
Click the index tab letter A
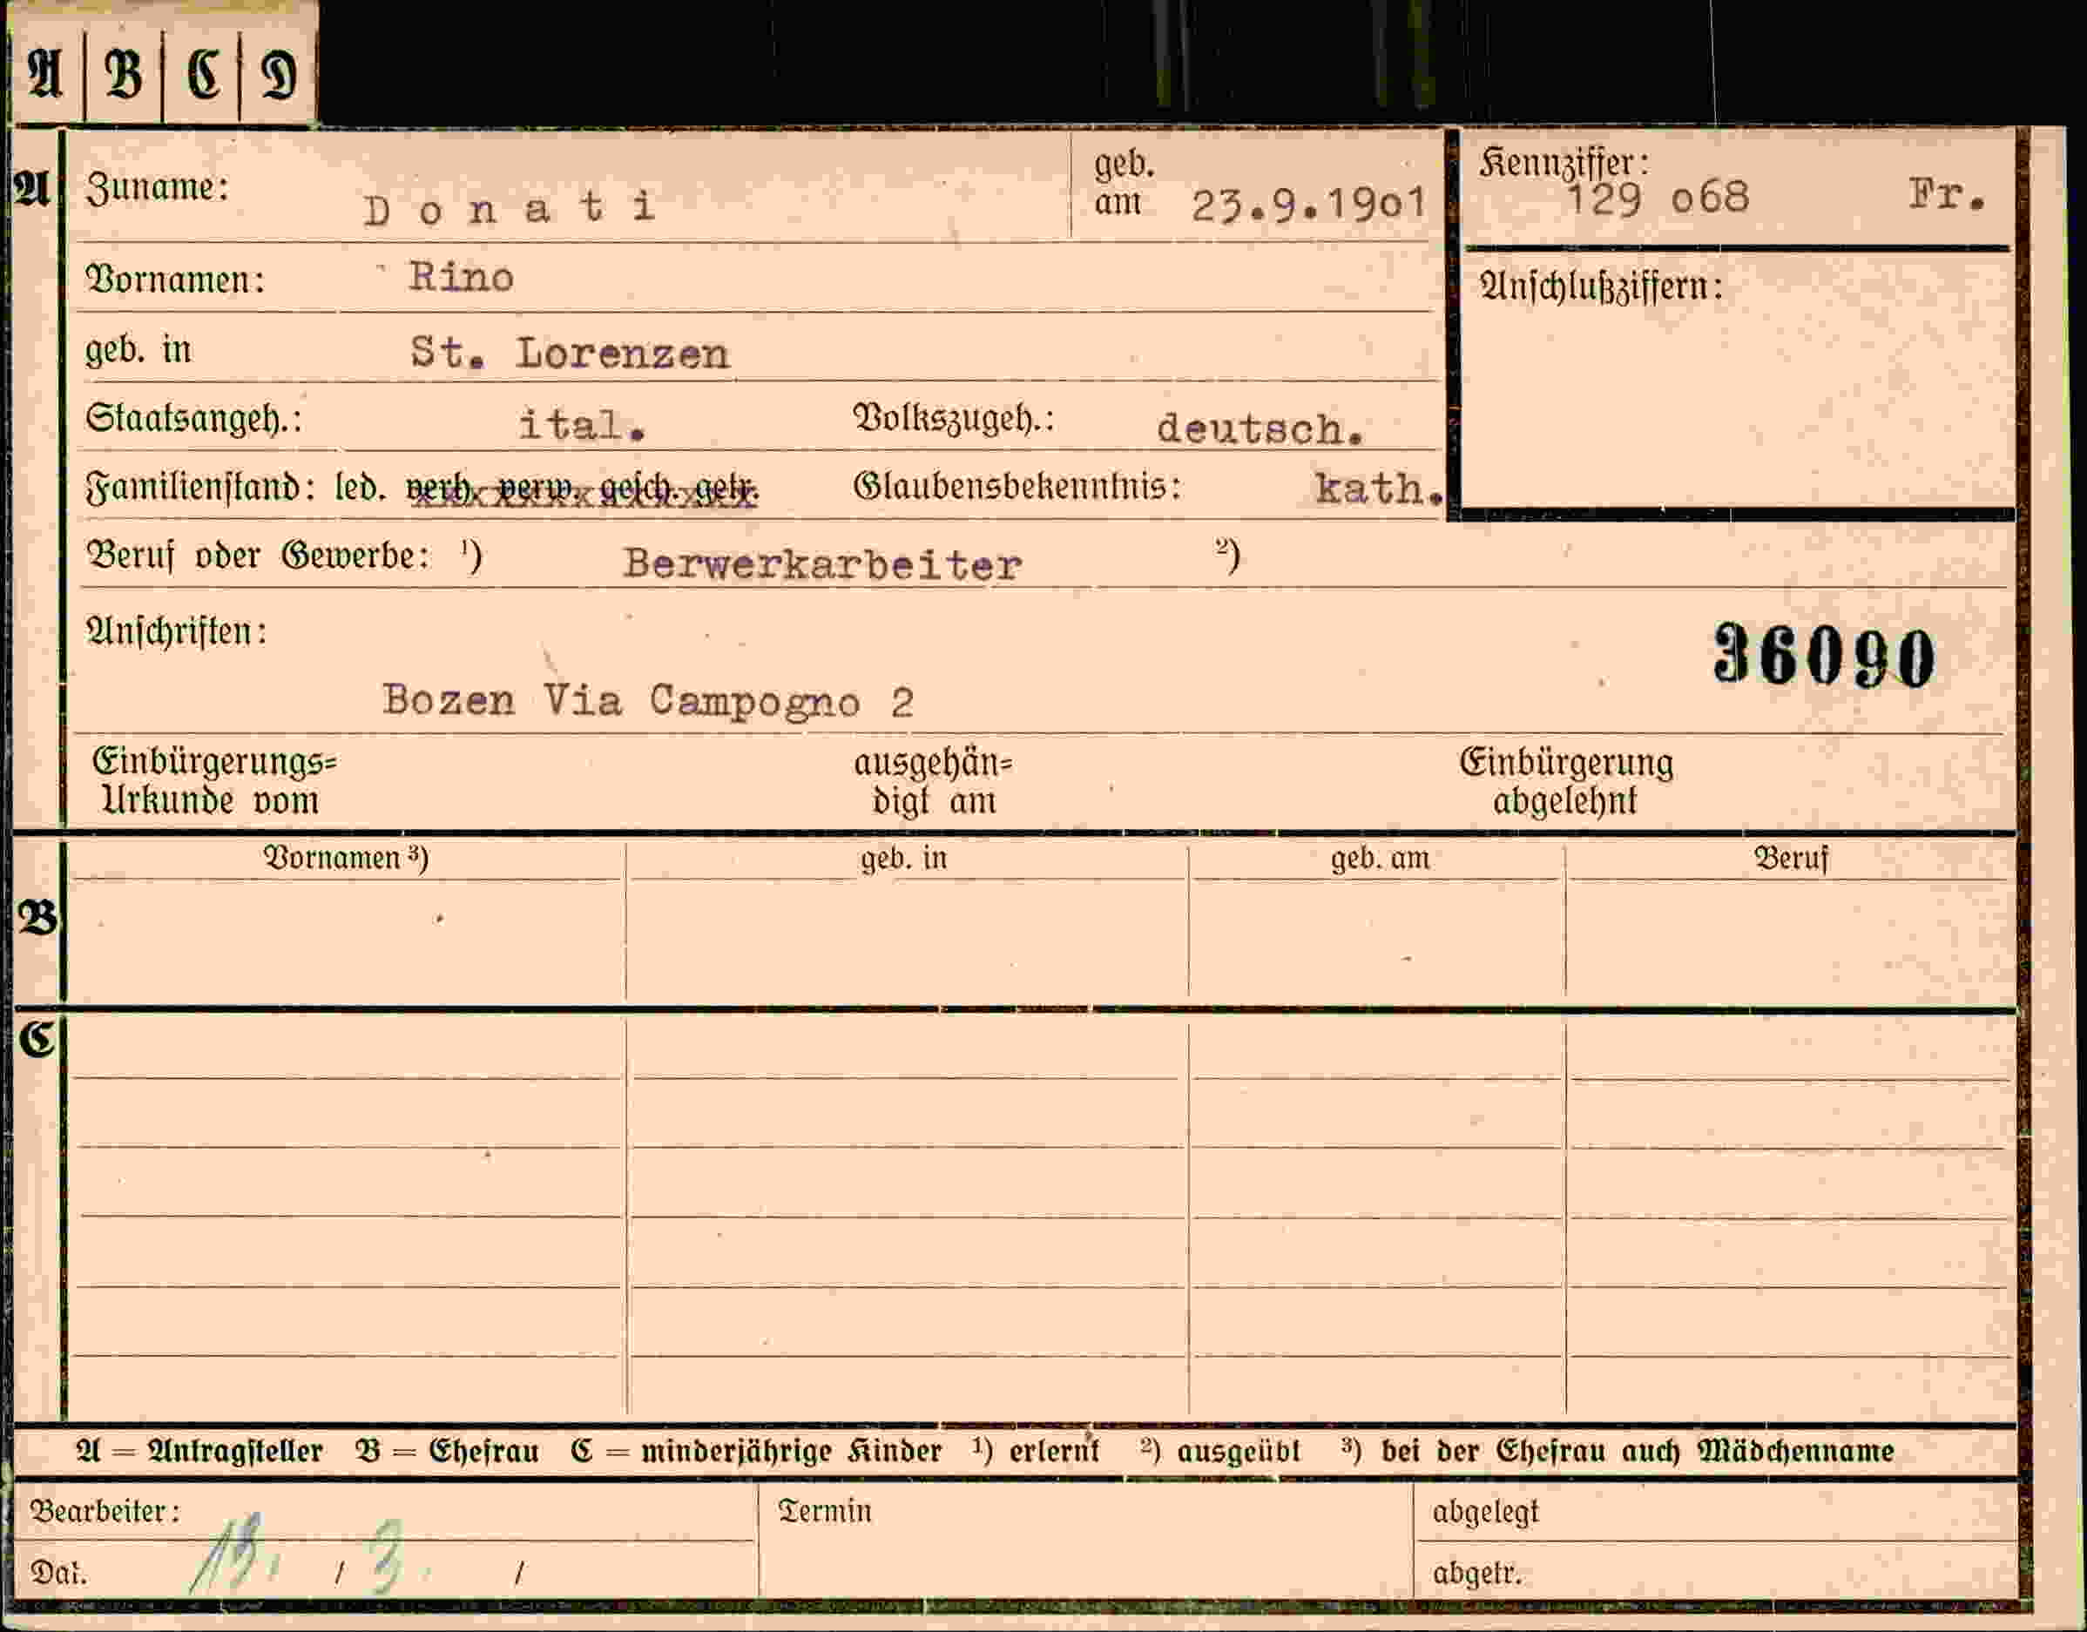pyautogui.click(x=46, y=75)
